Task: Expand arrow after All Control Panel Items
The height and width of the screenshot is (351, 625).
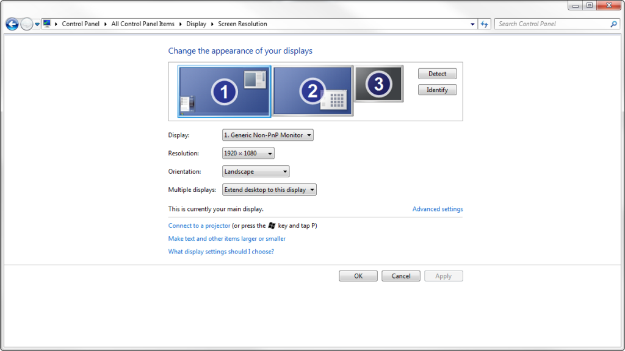Action: 180,24
